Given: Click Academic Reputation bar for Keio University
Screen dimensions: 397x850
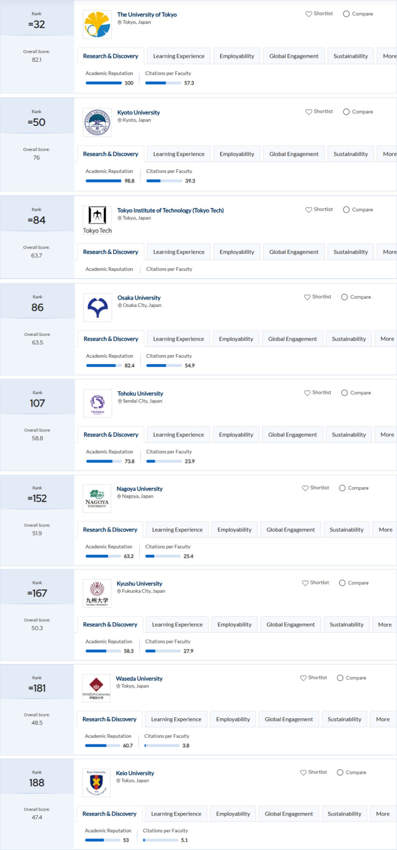Looking at the screenshot, I should pyautogui.click(x=102, y=840).
